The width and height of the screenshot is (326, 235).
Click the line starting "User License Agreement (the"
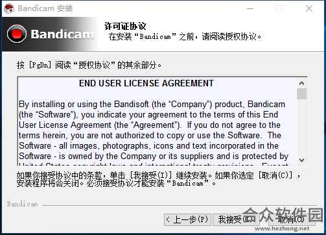[150, 125]
